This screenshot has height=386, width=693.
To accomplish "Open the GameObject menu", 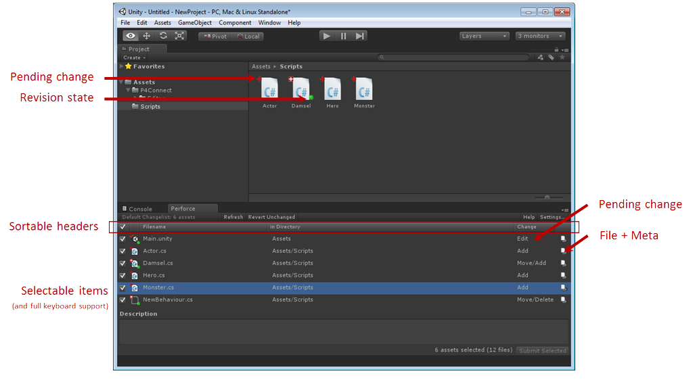I will 194,22.
